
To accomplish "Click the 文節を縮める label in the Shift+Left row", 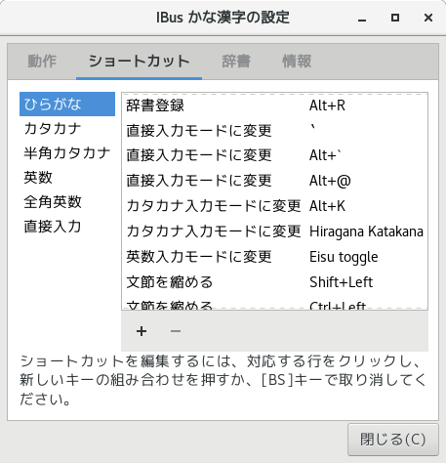I will click(170, 282).
